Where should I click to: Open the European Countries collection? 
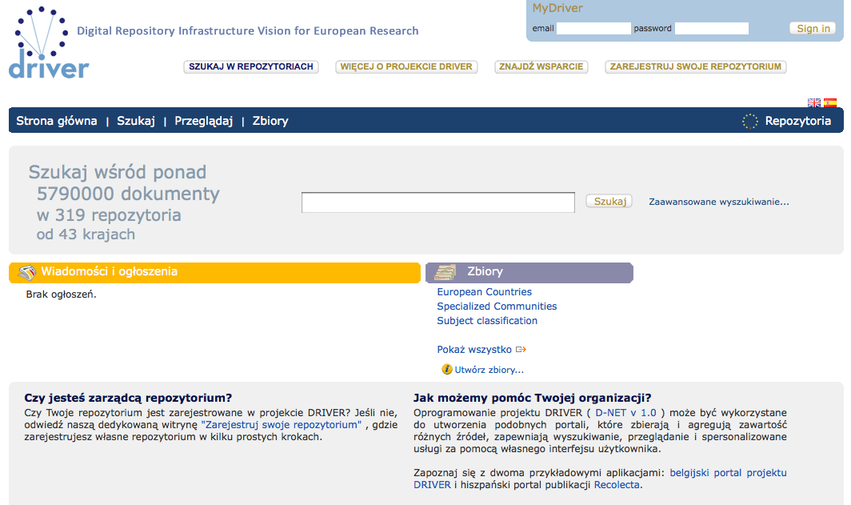484,292
